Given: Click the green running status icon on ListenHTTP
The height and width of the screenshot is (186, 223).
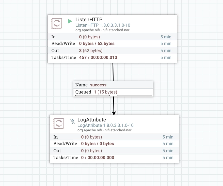Looking at the screenshot, I should tap(70, 21).
